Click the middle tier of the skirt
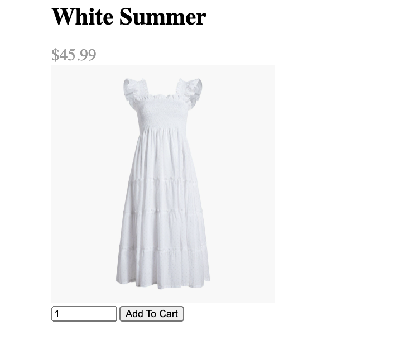The width and height of the screenshot is (394, 354). pyautogui.click(x=163, y=196)
